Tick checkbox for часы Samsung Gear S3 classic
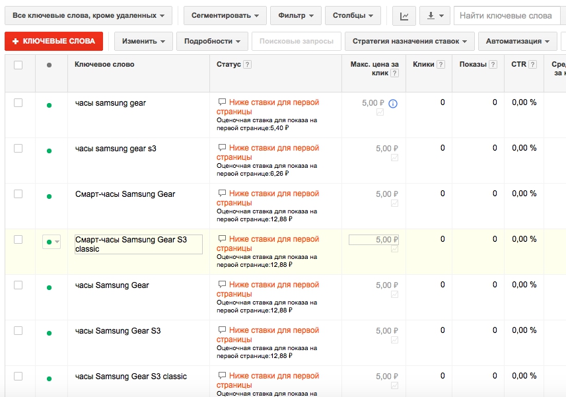The image size is (566, 397). (18, 376)
